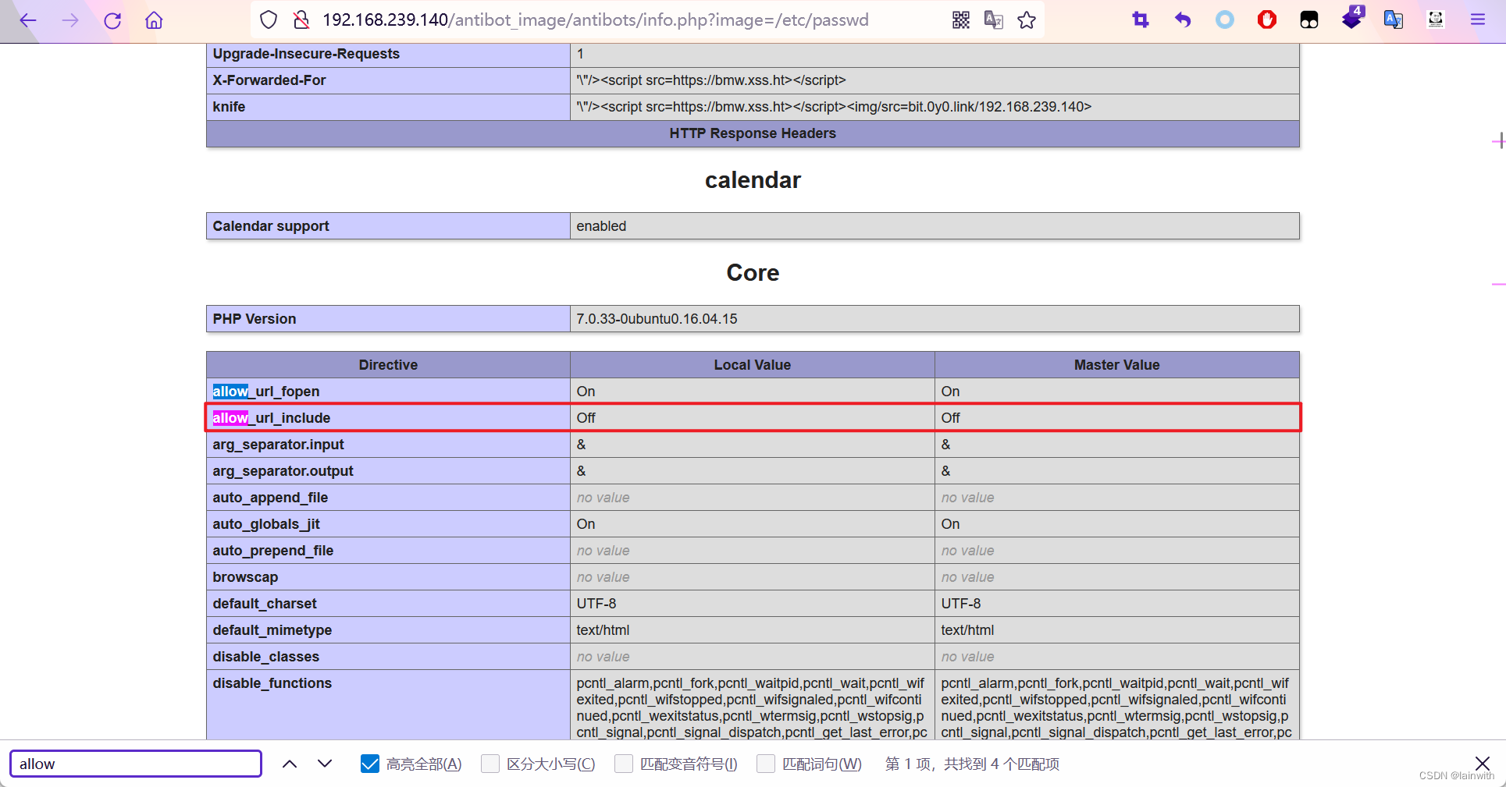
Task: Click the X-Forwarded-For header name
Action: click(269, 80)
